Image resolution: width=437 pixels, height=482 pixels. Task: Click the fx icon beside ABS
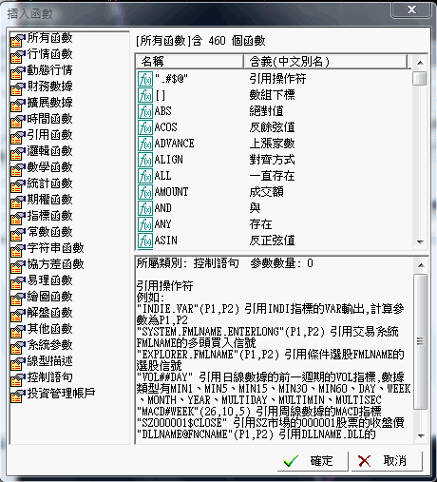click(x=145, y=111)
